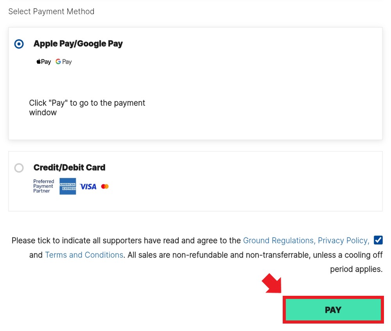Click the Select Payment Method heading

[51, 11]
